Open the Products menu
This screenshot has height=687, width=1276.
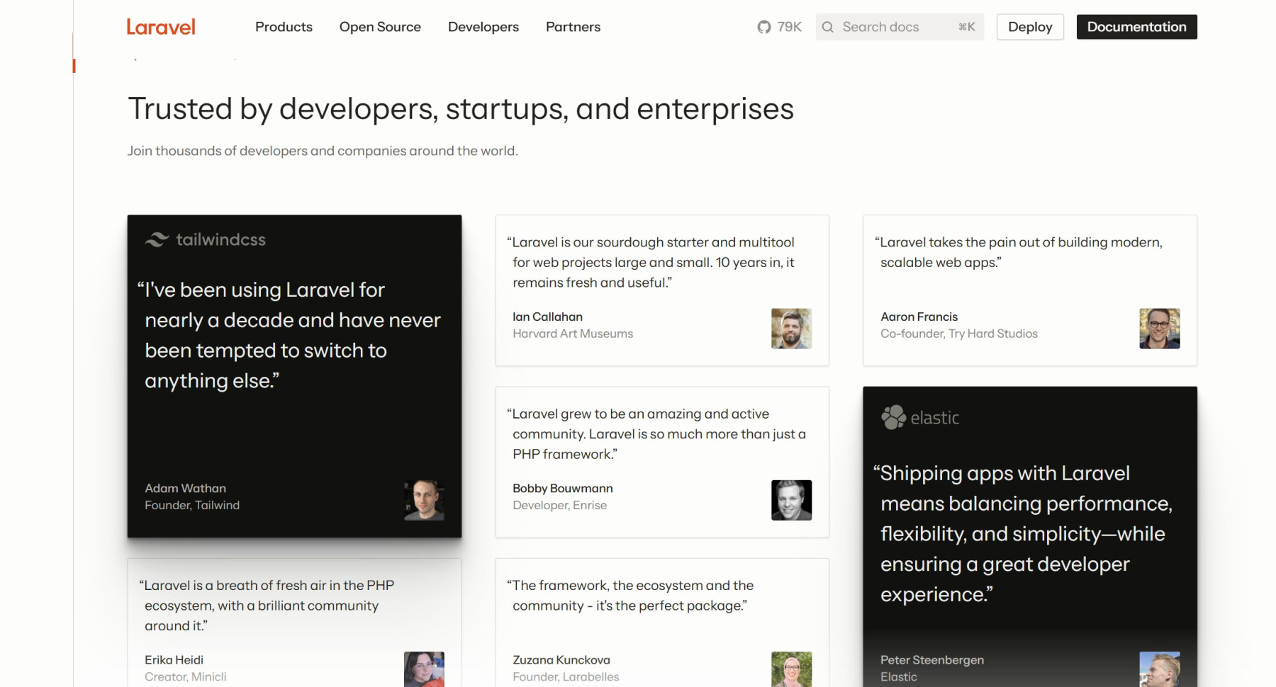pyautogui.click(x=284, y=27)
